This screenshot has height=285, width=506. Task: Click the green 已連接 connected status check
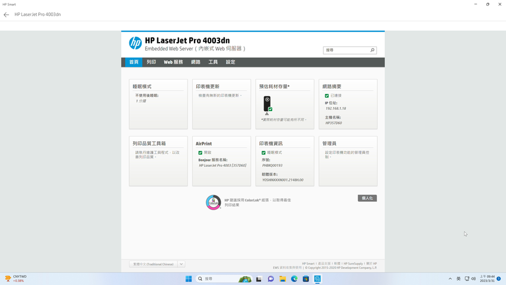tap(327, 96)
